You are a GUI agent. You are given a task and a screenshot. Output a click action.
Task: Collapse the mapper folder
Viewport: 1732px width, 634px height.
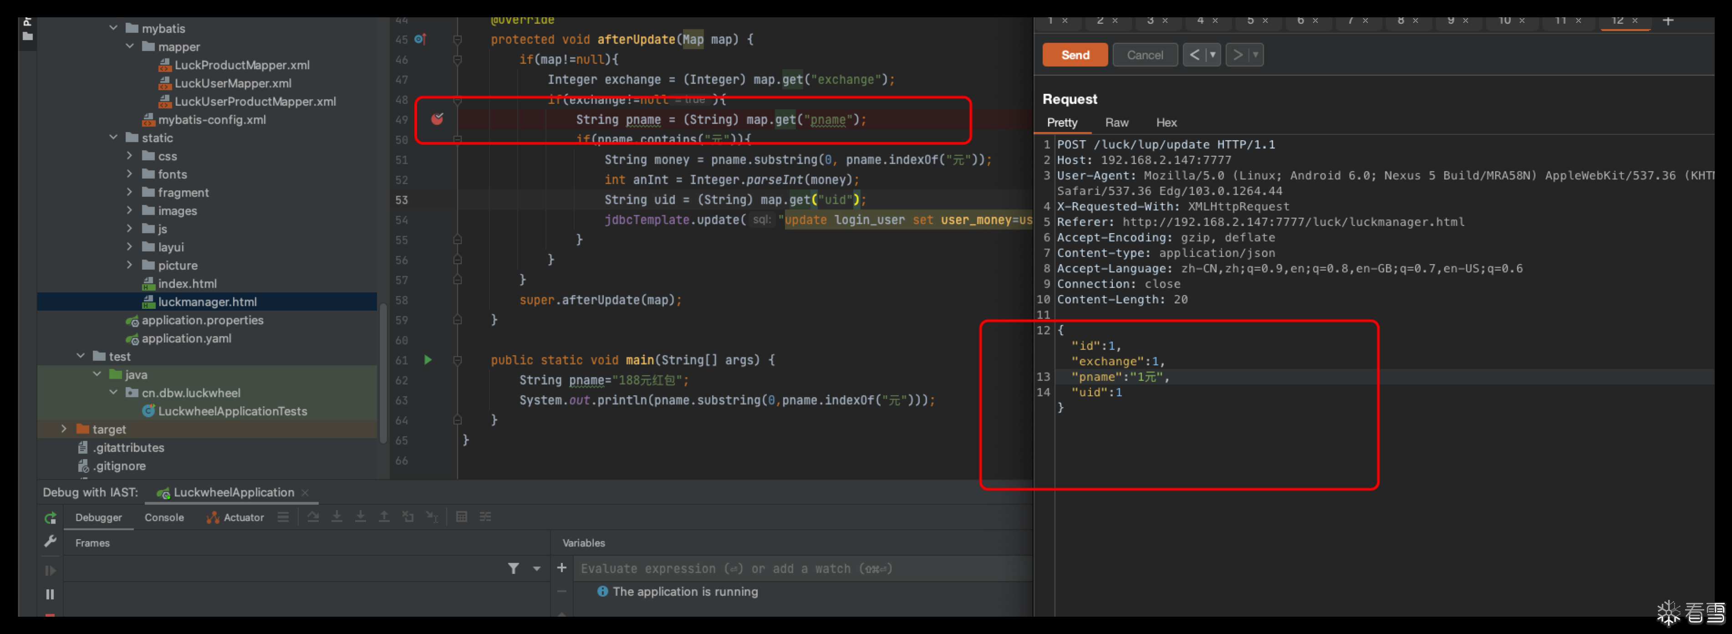tap(130, 46)
